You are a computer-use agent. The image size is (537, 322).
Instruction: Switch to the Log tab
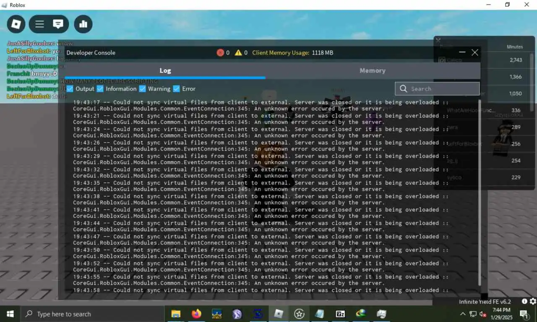point(165,70)
